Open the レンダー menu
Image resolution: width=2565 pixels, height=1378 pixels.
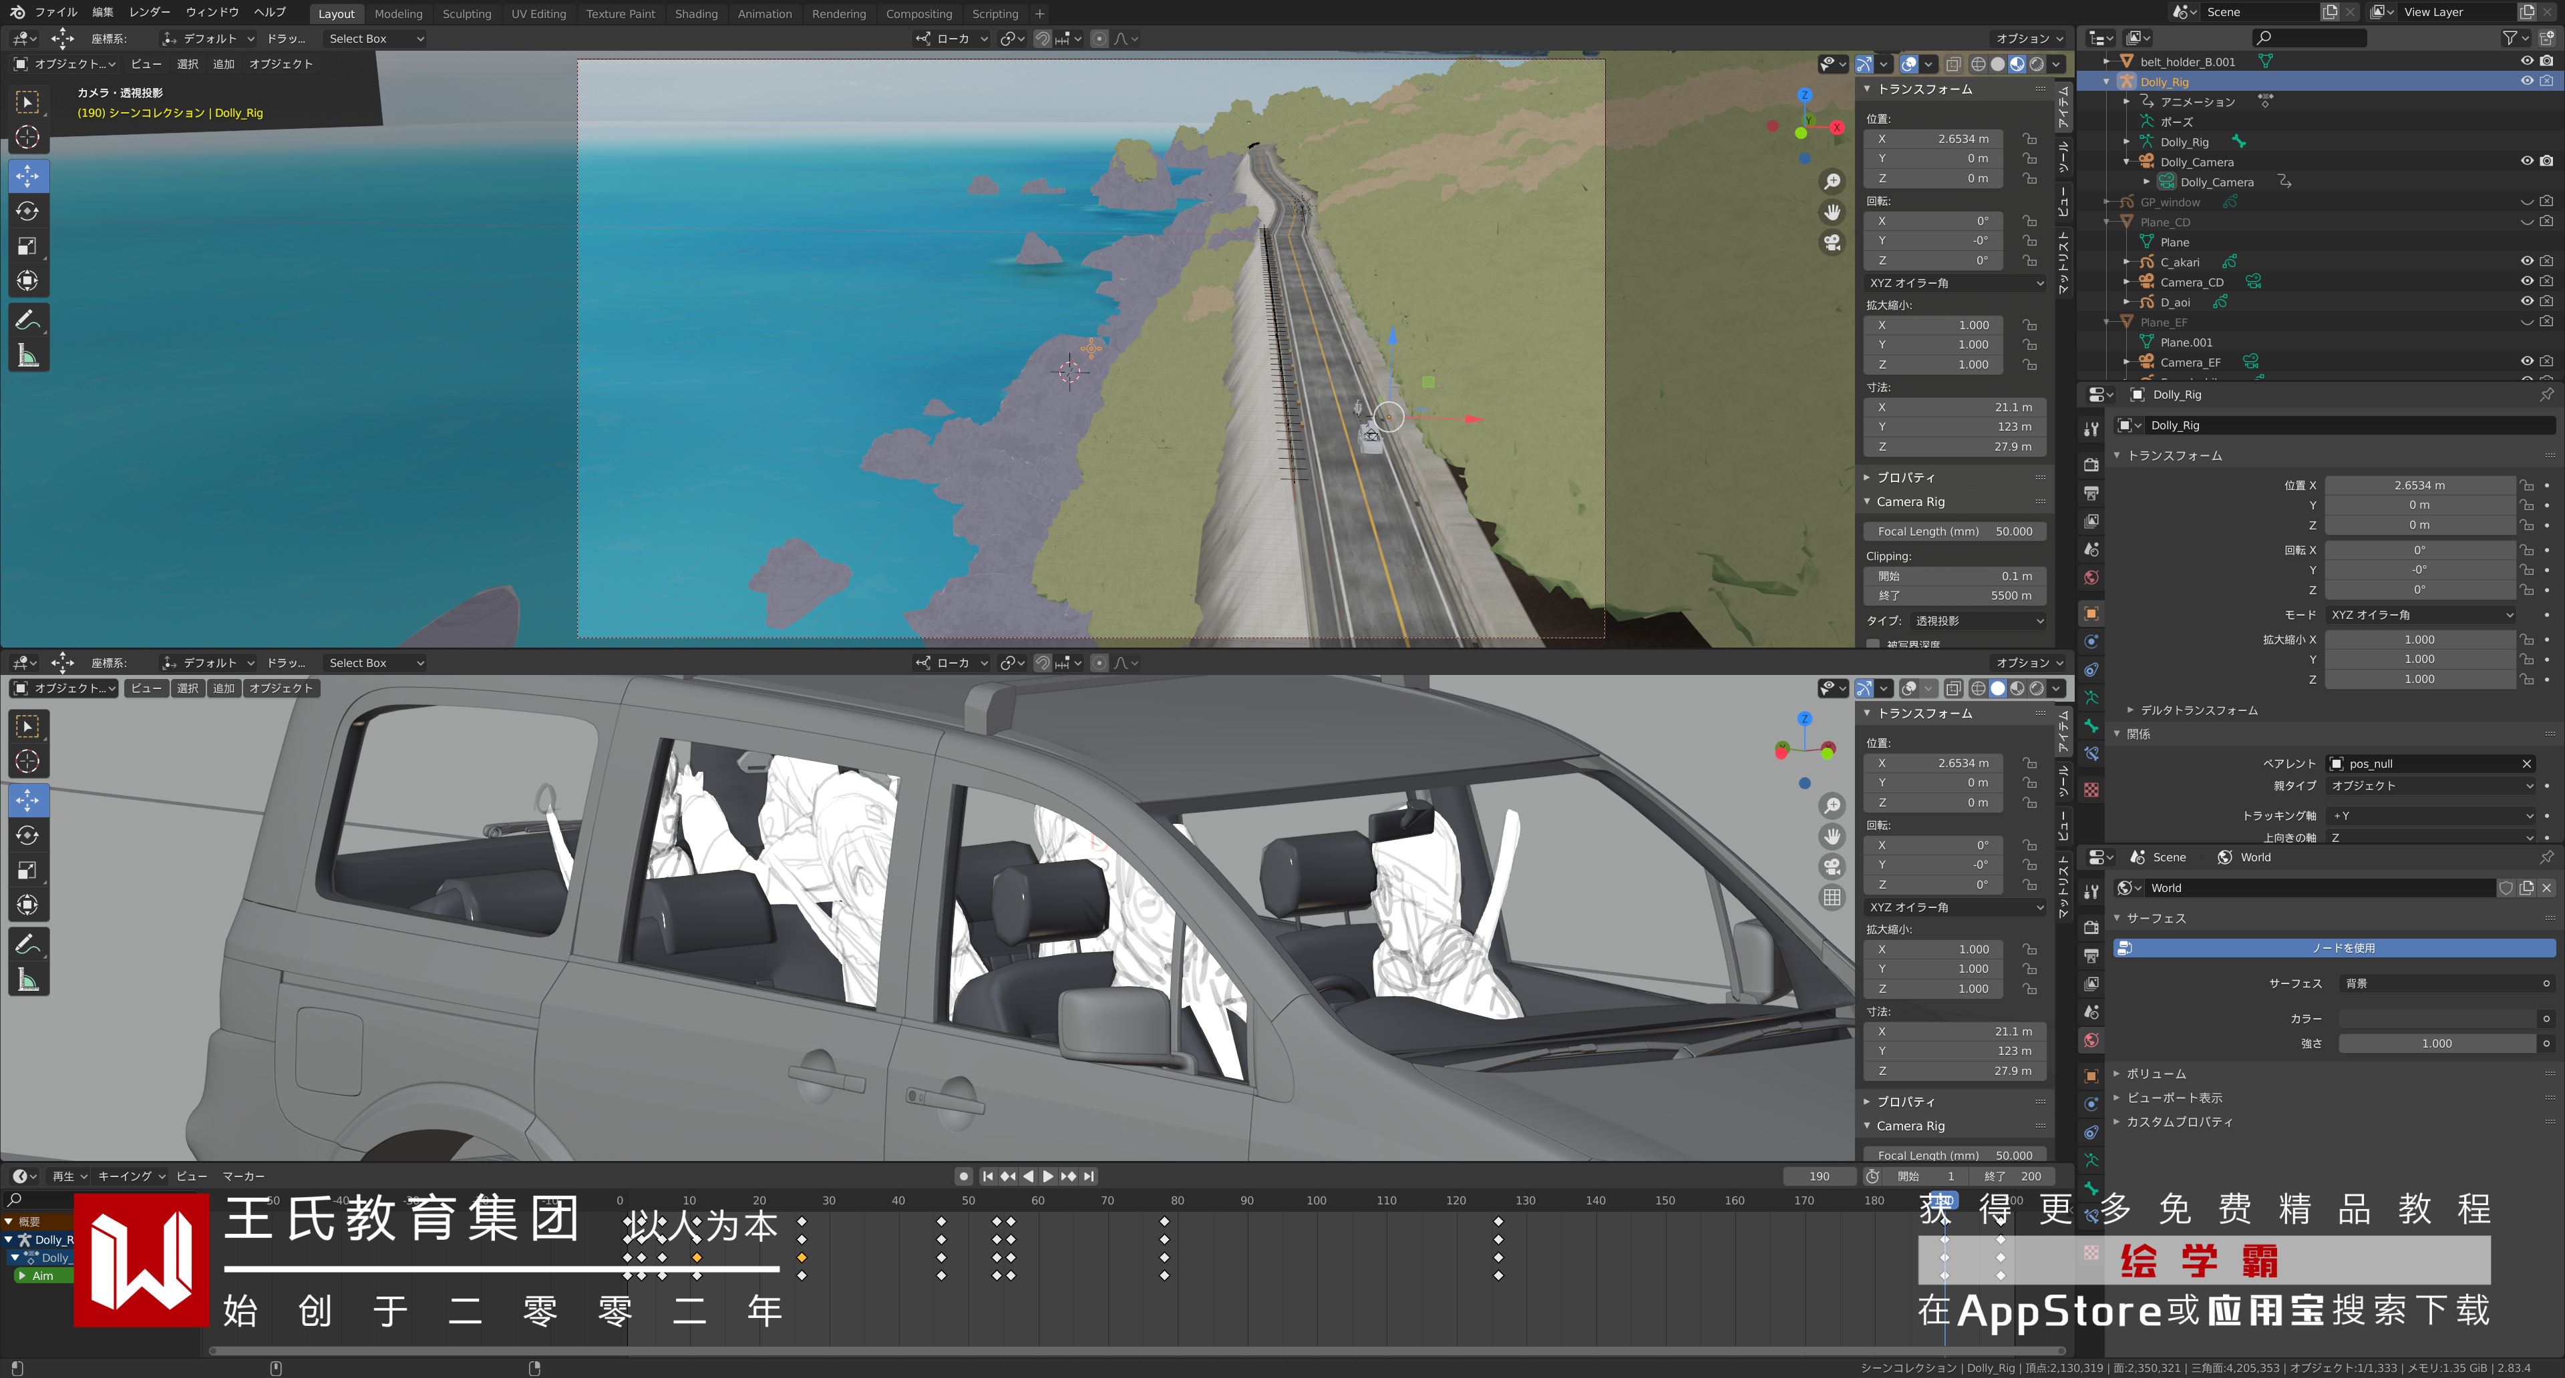150,12
